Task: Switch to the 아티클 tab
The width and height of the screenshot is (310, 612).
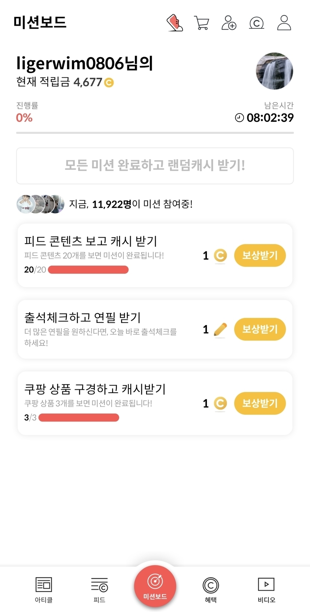Action: click(x=44, y=590)
